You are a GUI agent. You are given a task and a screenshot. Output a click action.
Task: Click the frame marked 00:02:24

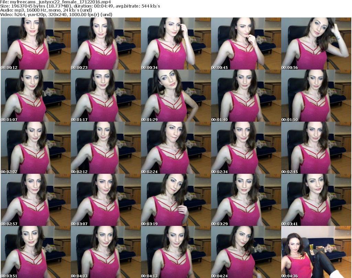[x=176, y=148]
